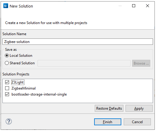Close the New Solution dialog
This screenshot has width=156, height=131.
(148, 6)
